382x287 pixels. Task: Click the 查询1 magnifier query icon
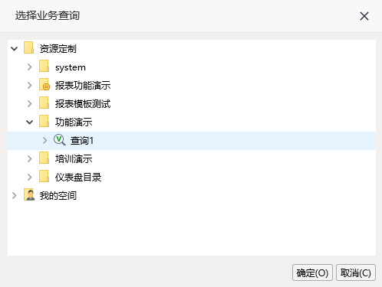click(60, 140)
